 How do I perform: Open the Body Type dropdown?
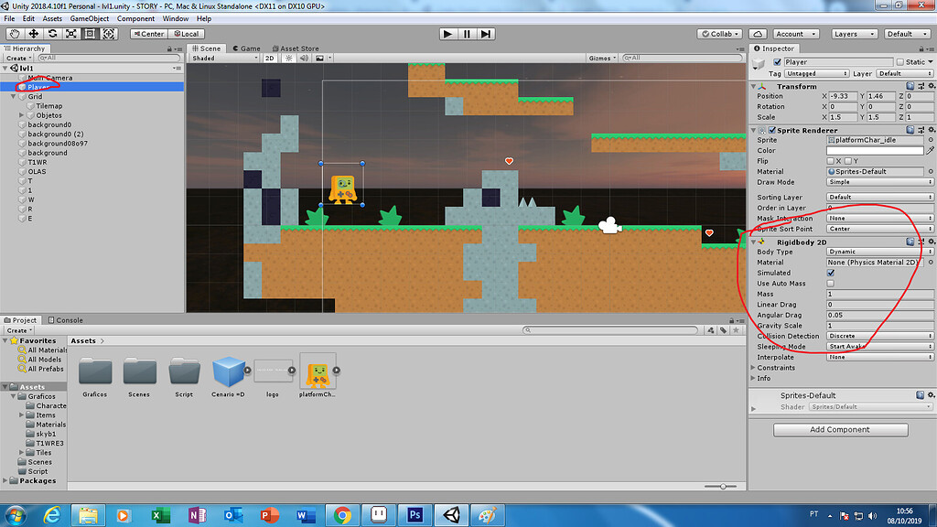pos(878,251)
